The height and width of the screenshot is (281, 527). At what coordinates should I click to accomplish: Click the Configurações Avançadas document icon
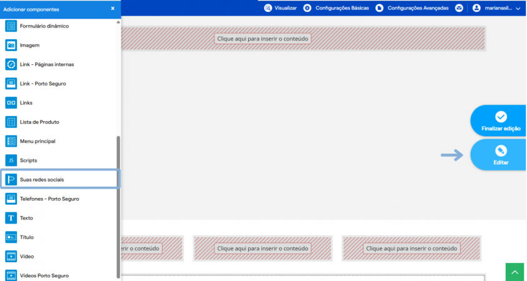(379, 8)
